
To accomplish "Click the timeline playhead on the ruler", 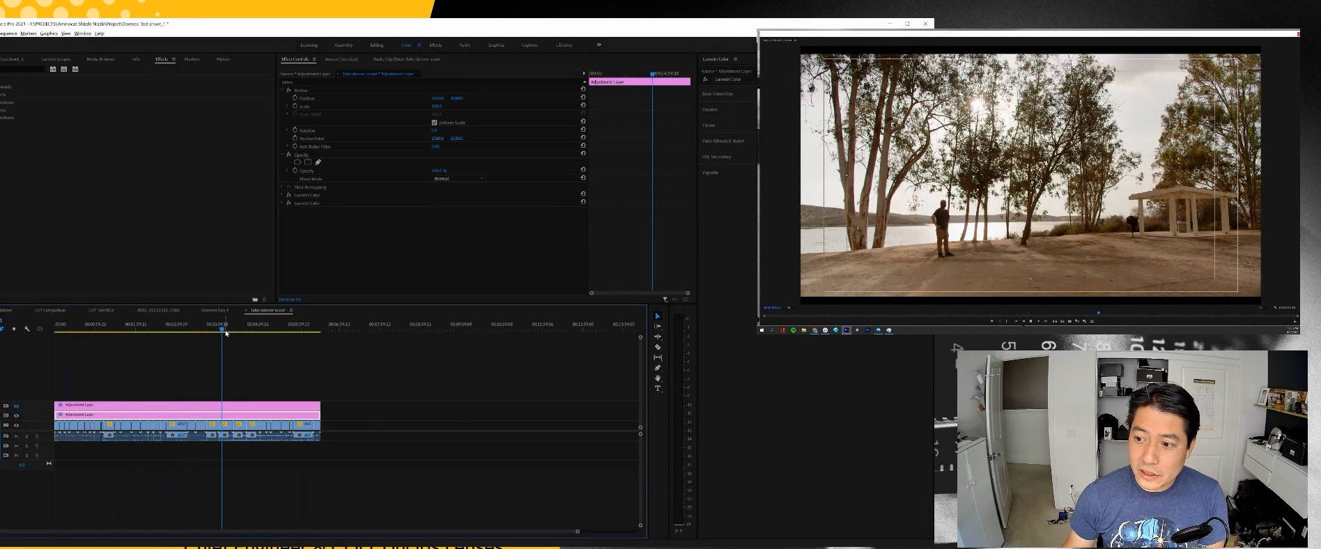I will click(x=222, y=329).
